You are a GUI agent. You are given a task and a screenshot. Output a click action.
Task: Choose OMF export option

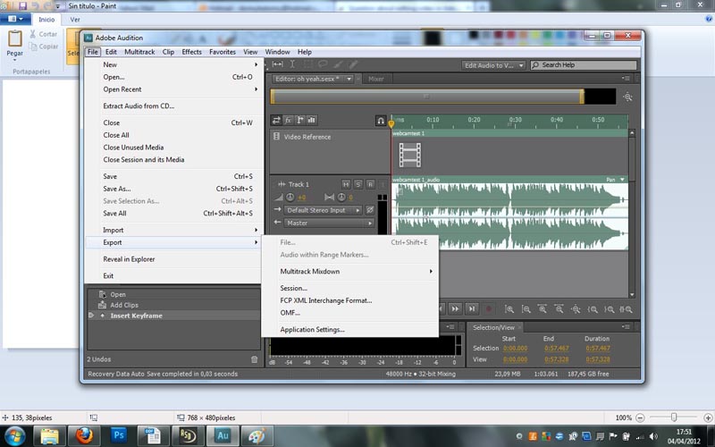click(x=350, y=313)
